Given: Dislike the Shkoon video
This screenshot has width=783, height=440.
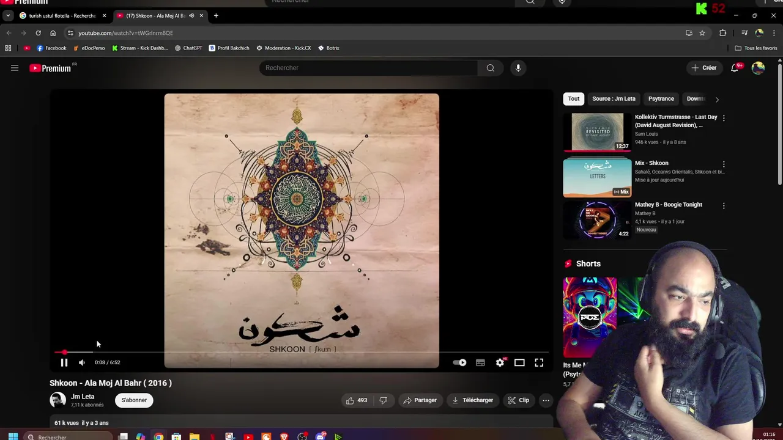Looking at the screenshot, I should coord(384,400).
